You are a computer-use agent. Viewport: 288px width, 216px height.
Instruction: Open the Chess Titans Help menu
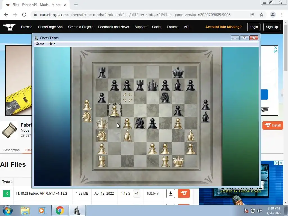pos(52,44)
